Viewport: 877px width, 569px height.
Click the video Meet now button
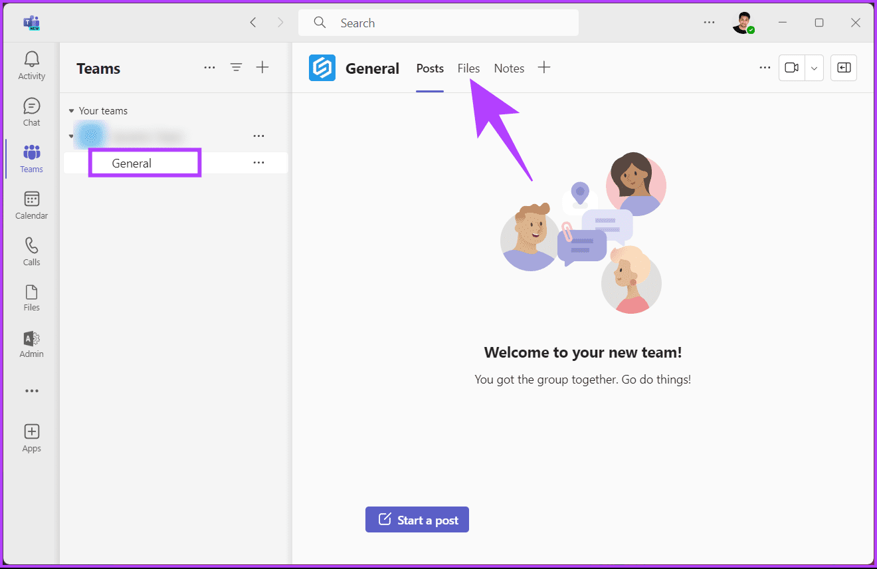[x=791, y=68]
